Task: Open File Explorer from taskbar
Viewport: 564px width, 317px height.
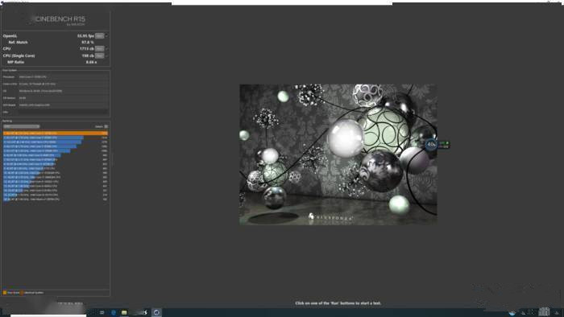Action: tap(124, 312)
